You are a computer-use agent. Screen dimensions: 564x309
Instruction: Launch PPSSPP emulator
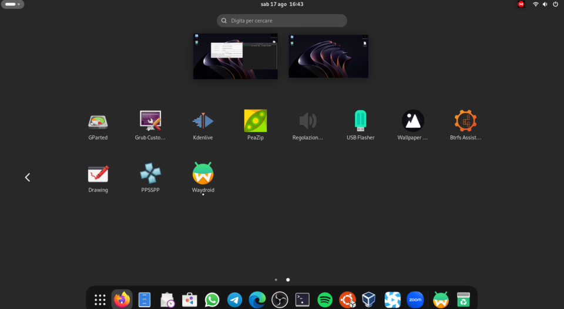pos(150,173)
